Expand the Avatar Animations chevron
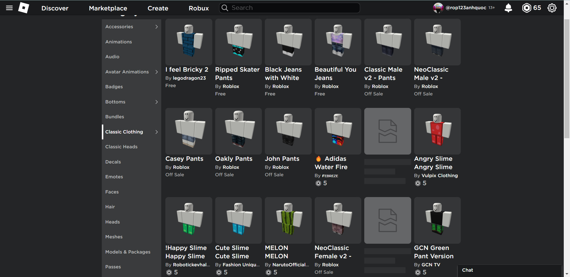This screenshot has height=277, width=570. click(x=156, y=72)
